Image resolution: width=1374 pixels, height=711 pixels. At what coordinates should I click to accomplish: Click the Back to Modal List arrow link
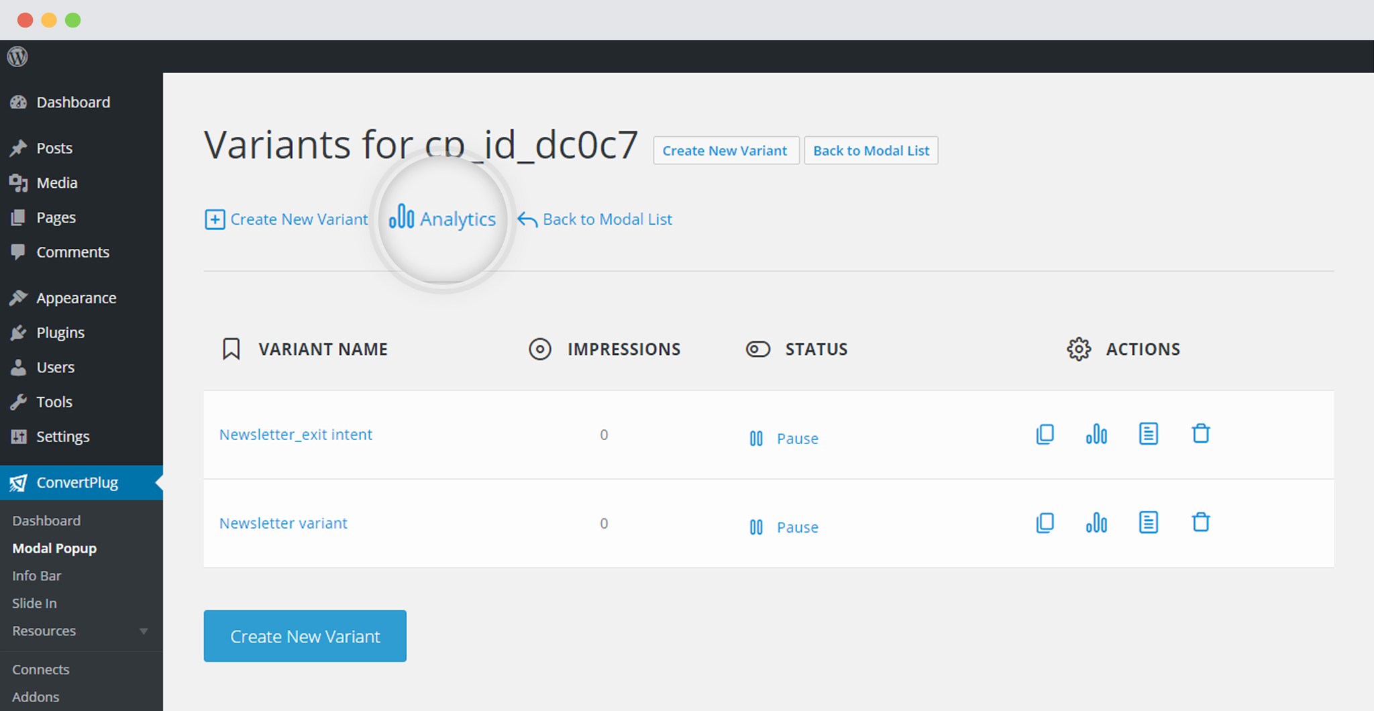[x=594, y=219]
